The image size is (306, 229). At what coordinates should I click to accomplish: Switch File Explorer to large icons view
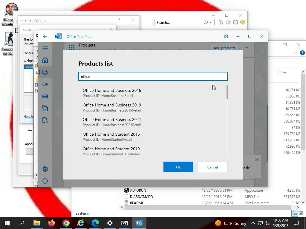tap(301, 213)
